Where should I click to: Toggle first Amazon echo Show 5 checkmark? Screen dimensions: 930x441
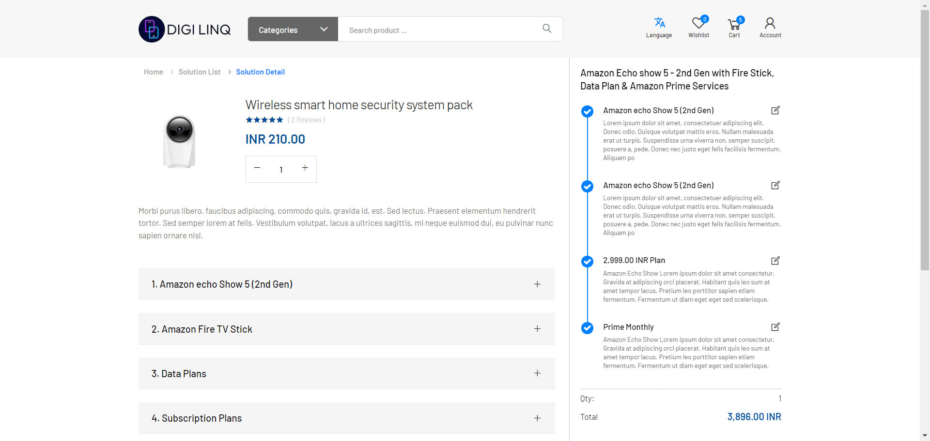[587, 112]
